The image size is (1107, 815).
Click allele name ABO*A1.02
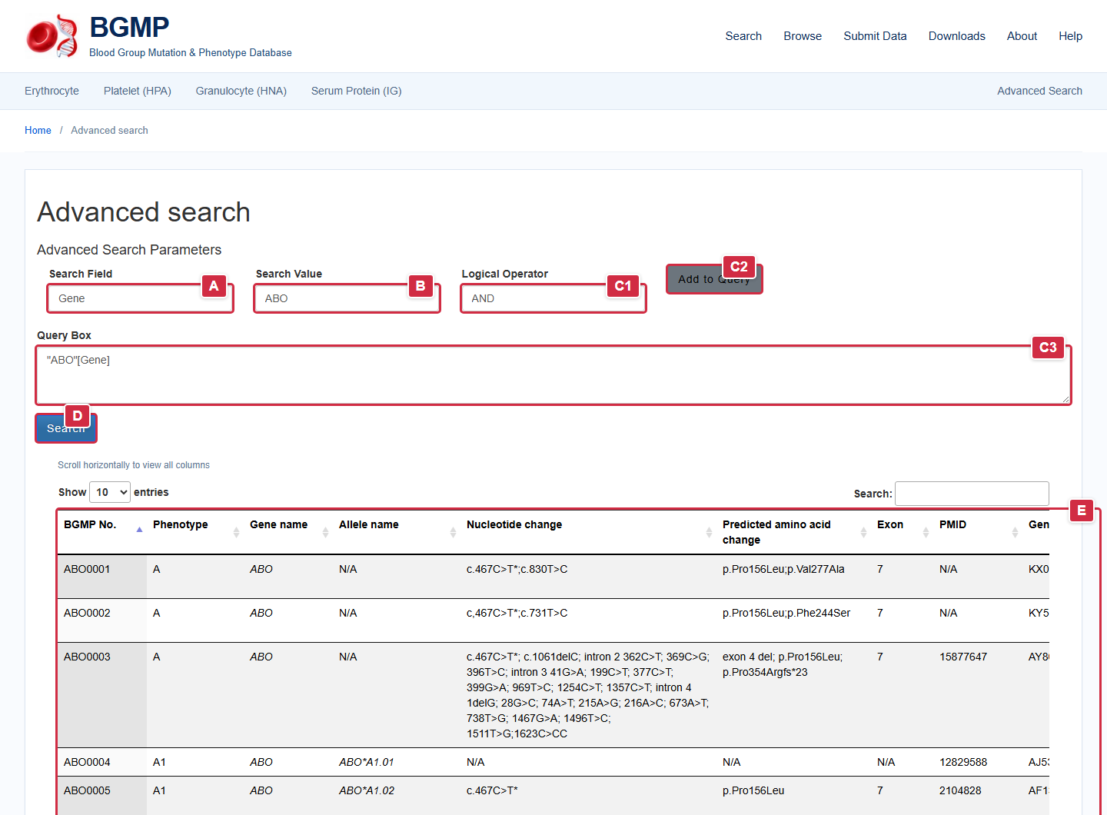tap(367, 790)
